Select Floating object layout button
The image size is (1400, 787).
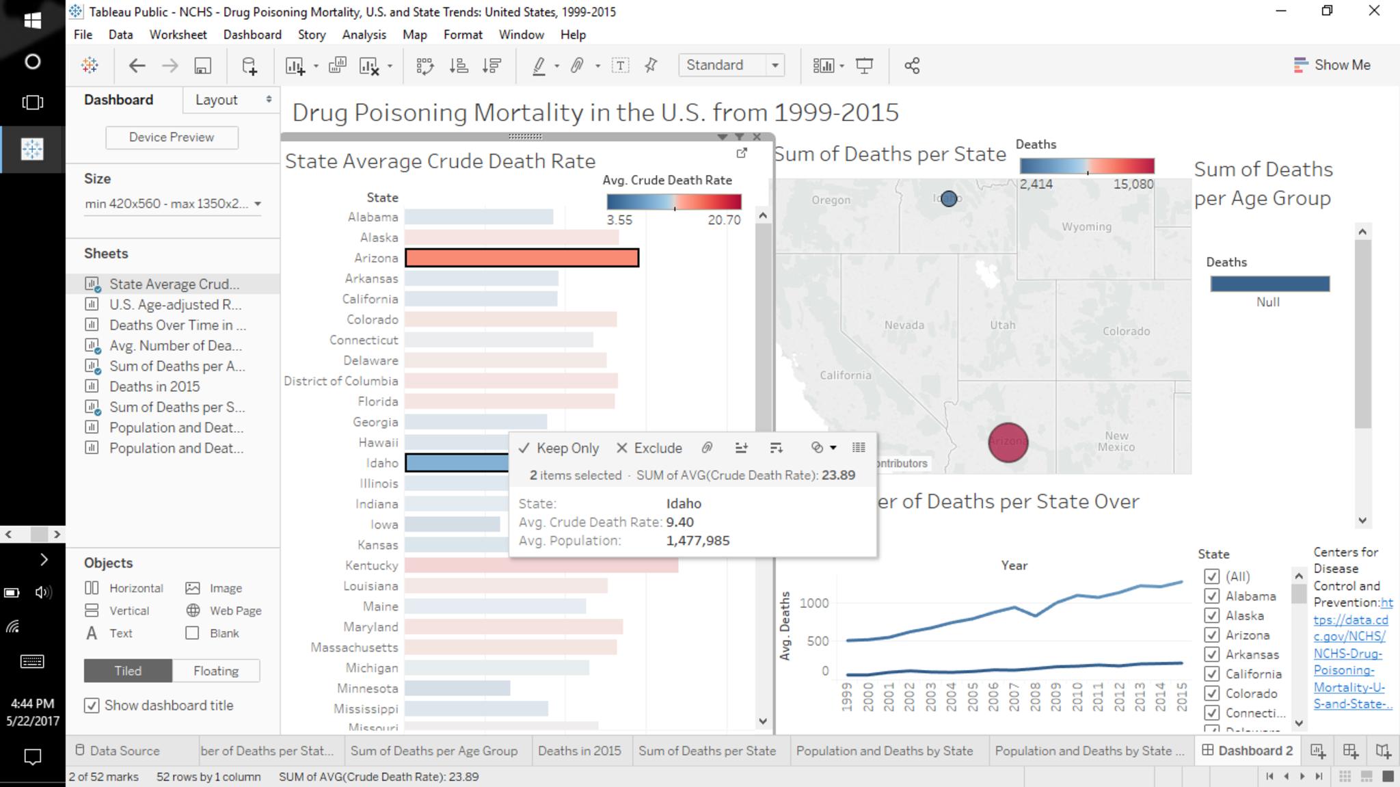[216, 671]
